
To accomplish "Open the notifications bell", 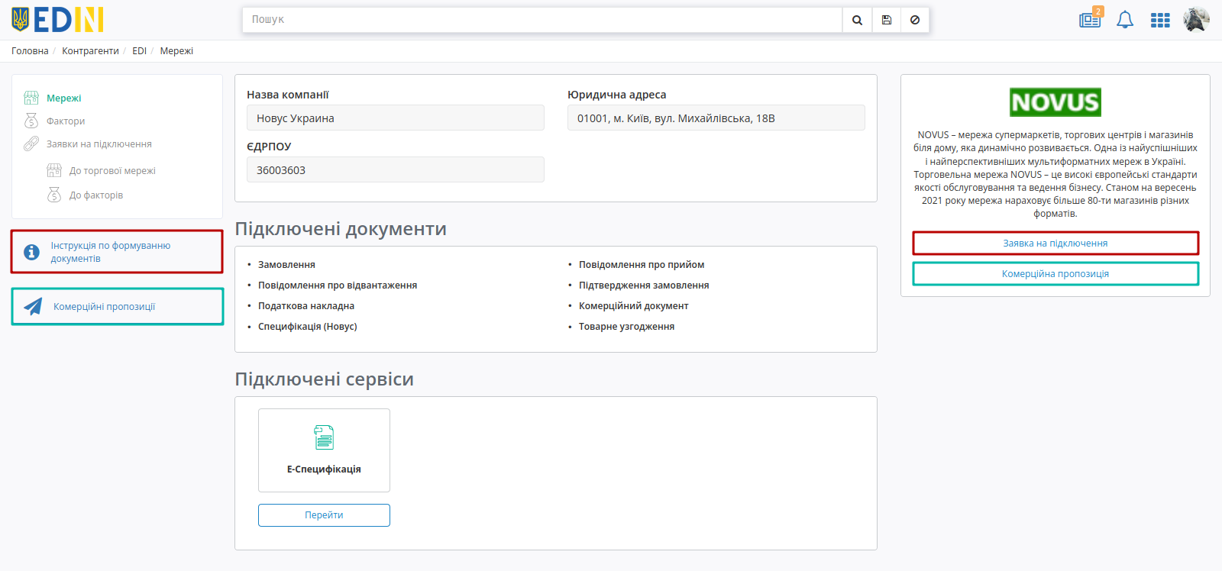I will click(1125, 20).
